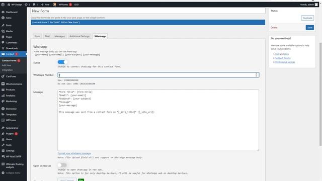Screen dimensions: 322x181
Task: Click the Duplicate button
Action: click(x=307, y=18)
